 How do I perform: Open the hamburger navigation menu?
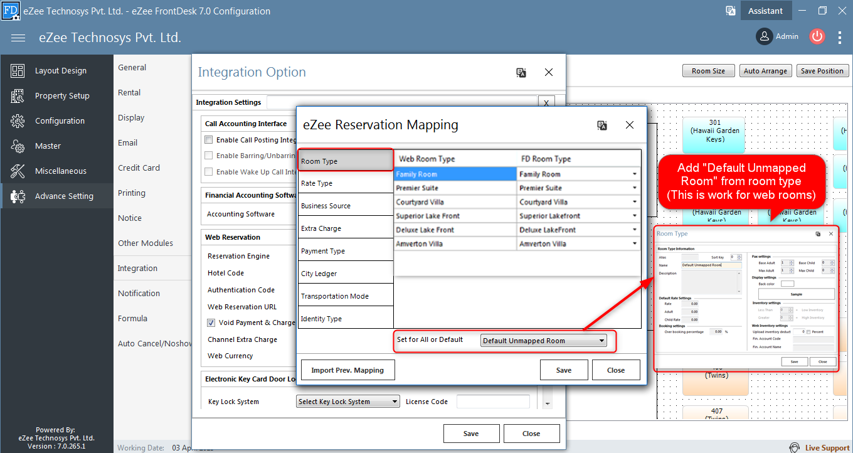tap(18, 38)
